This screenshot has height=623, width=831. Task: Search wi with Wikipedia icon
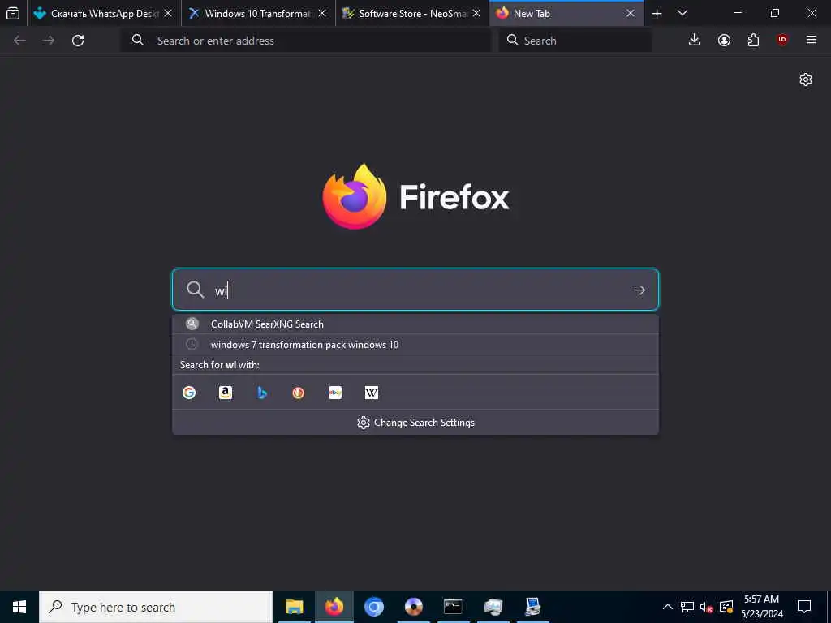pyautogui.click(x=372, y=393)
